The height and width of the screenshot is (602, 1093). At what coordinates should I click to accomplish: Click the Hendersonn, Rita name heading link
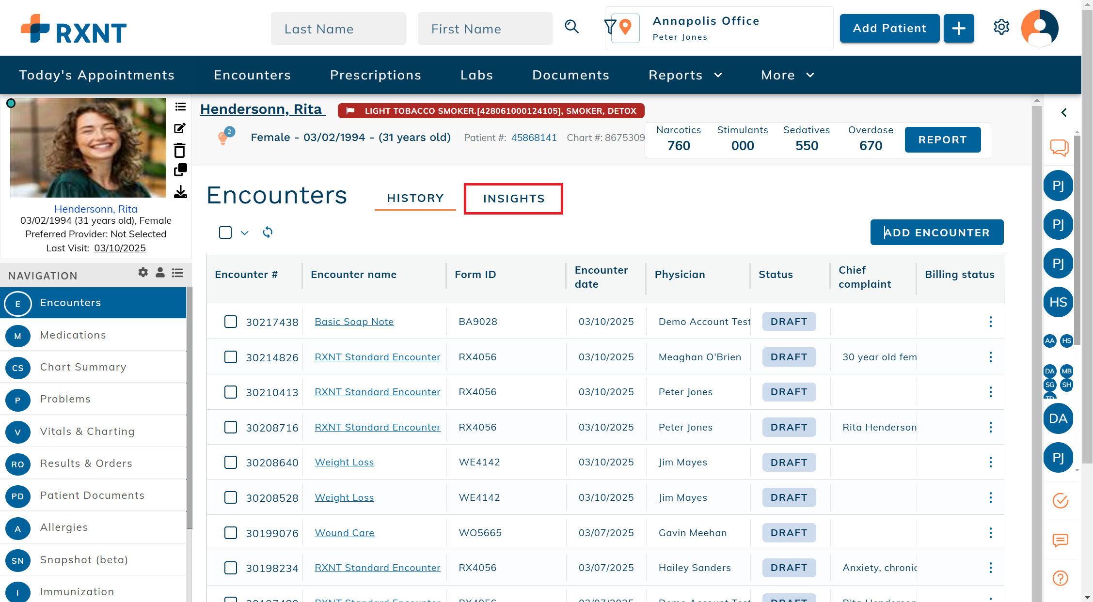[x=263, y=109]
